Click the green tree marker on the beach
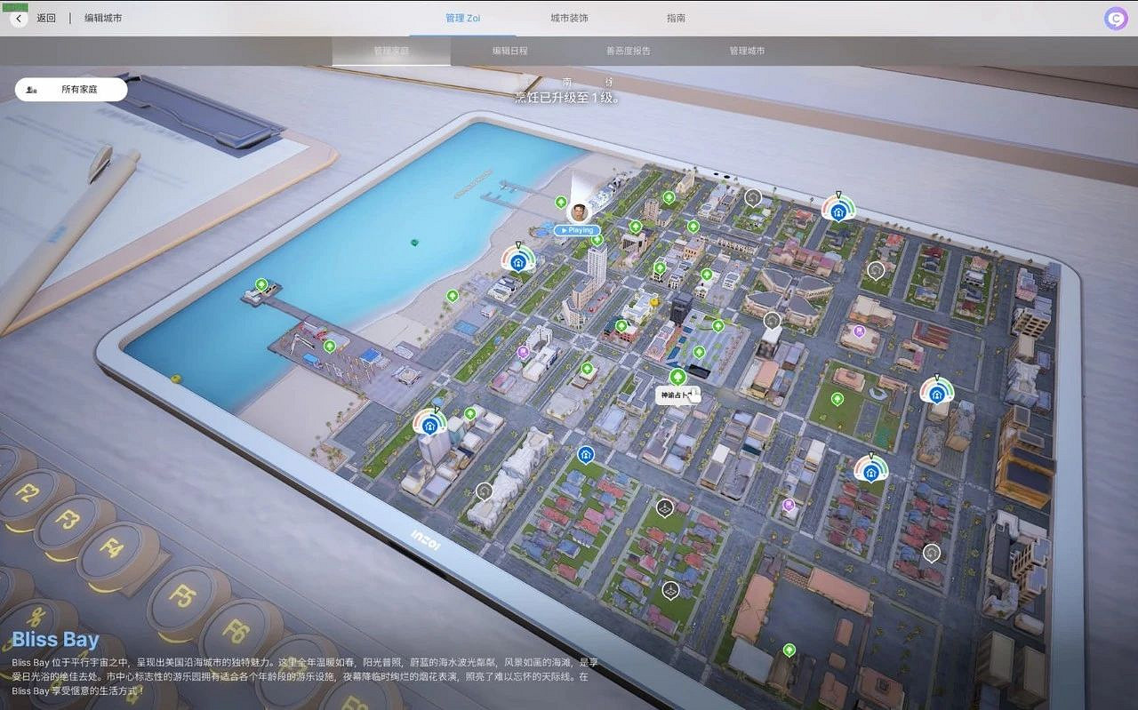1138x710 pixels. click(x=453, y=296)
